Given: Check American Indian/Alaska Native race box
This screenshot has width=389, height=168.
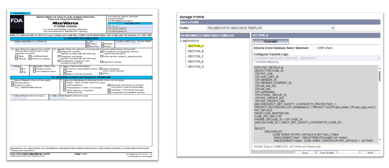Looking at the screenshot, I should coord(65,69).
